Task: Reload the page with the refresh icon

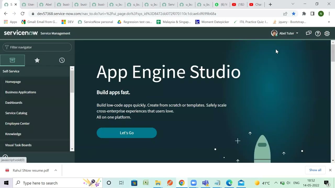Action: (23, 14)
